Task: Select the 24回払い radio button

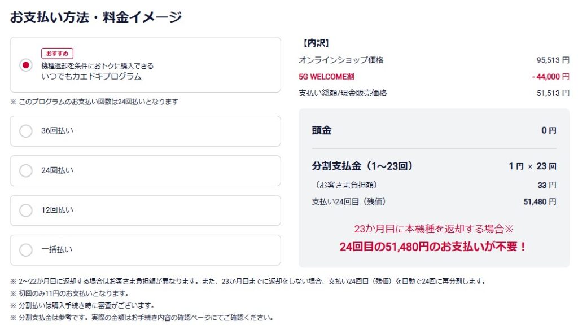Action: (x=26, y=170)
